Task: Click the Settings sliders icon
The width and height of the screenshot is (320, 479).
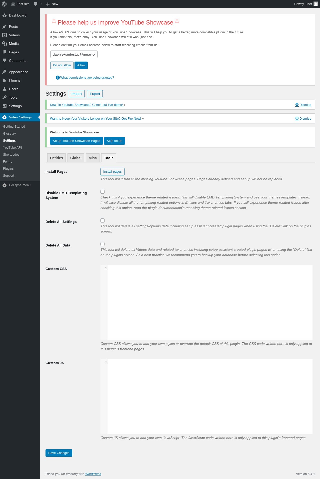Action: tap(4, 106)
